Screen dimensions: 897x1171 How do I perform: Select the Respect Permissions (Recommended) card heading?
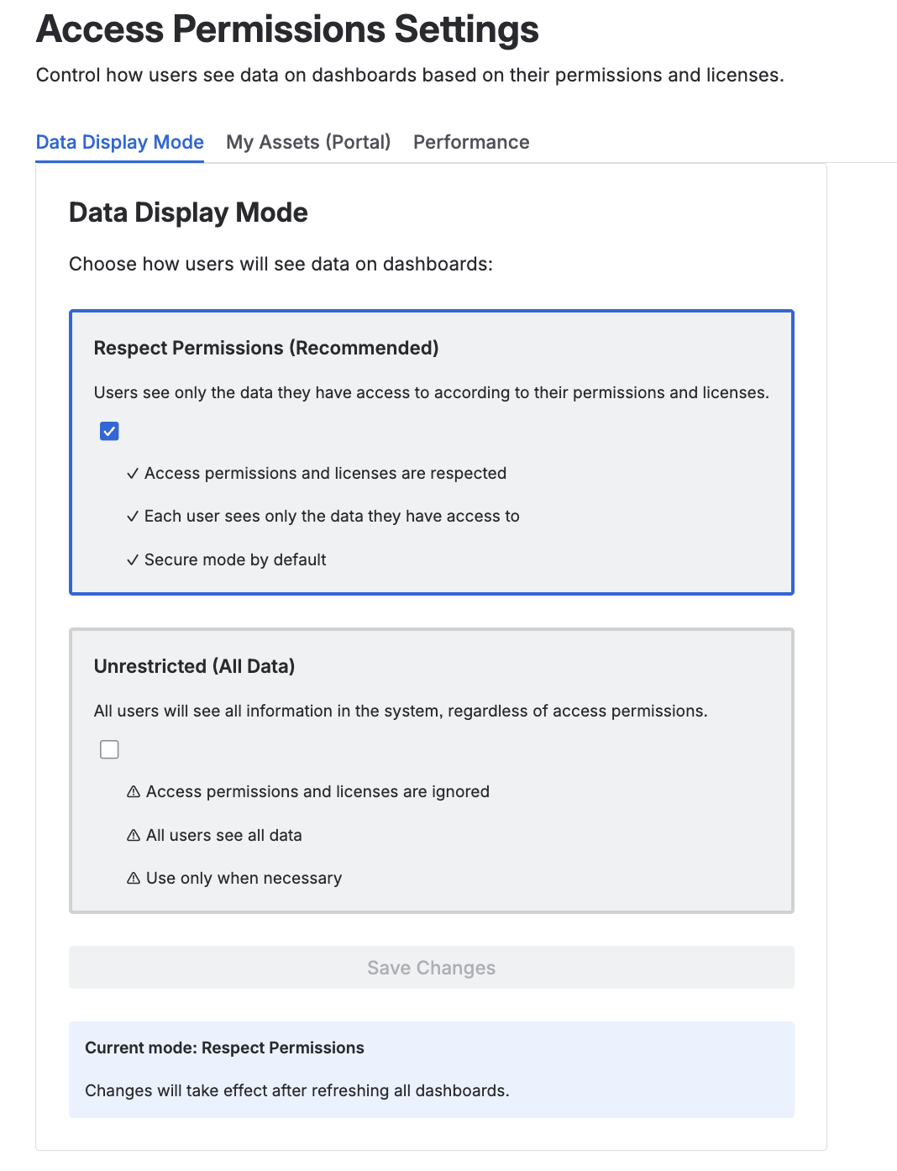point(266,348)
